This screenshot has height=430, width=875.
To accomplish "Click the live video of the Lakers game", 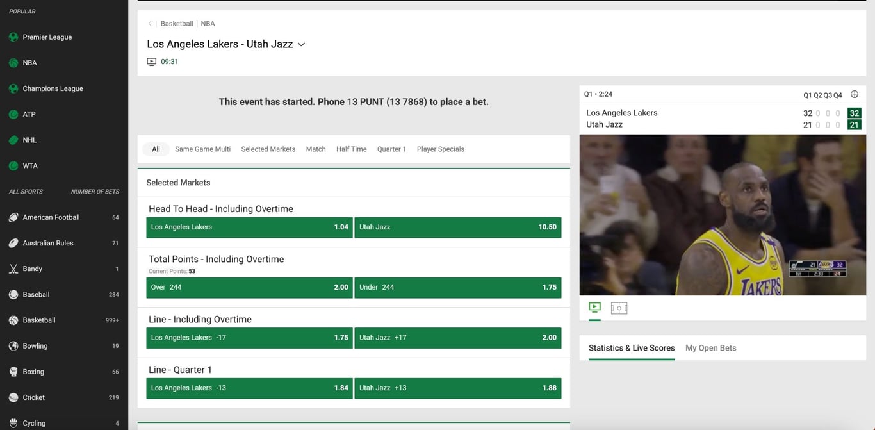I will point(723,215).
